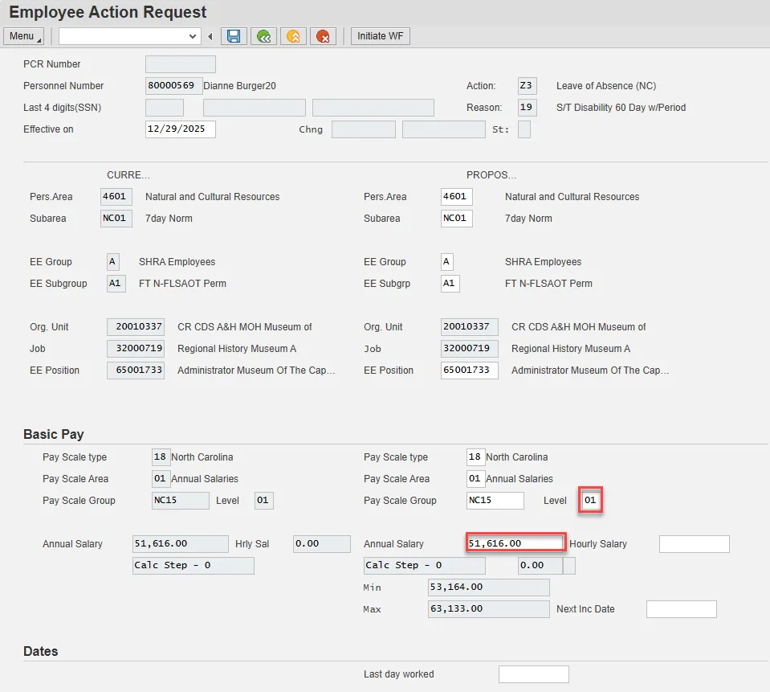Viewport: 770px width, 692px height.
Task: Open the Menu button
Action: 24,36
